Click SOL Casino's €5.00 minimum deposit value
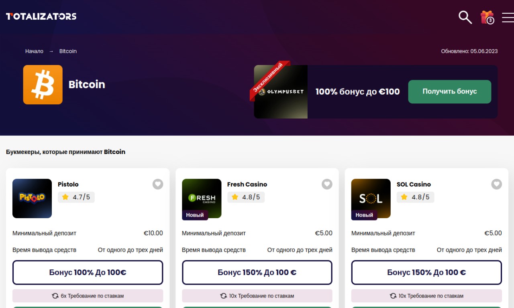The width and height of the screenshot is (514, 308). point(493,233)
